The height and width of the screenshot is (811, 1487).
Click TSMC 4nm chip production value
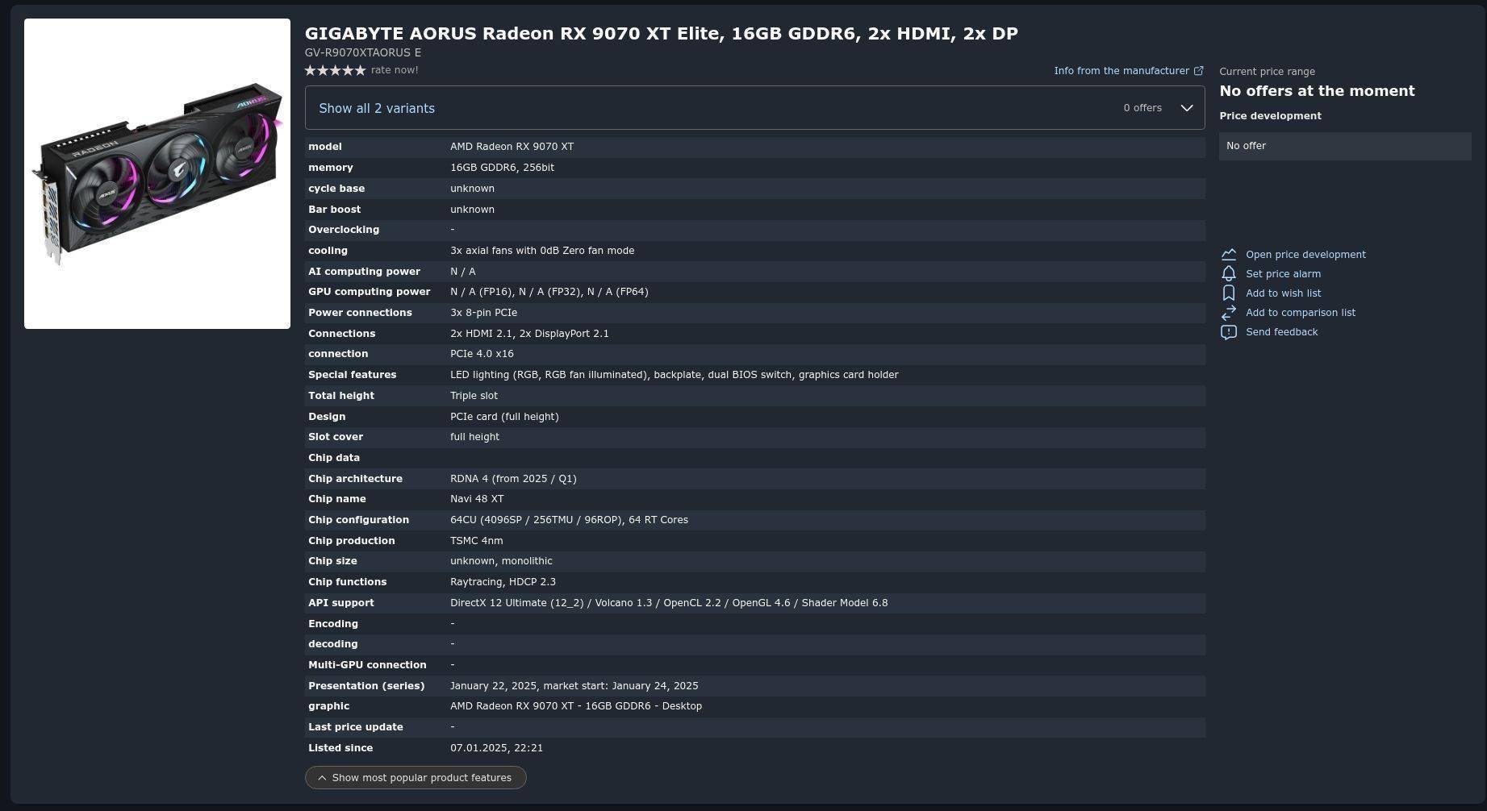point(476,541)
